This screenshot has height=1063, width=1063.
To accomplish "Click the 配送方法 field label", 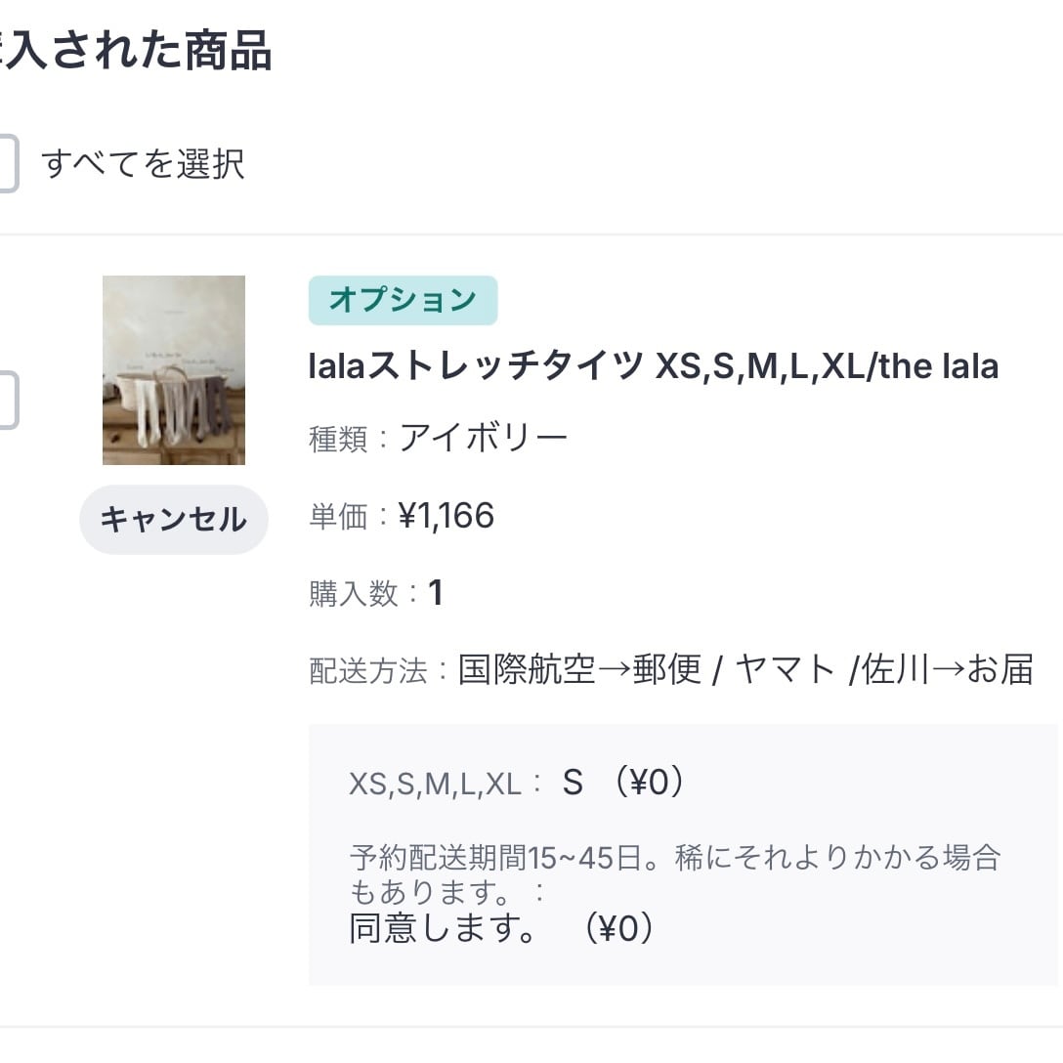I will click(x=367, y=671).
